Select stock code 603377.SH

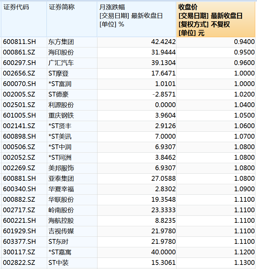tap(24, 242)
